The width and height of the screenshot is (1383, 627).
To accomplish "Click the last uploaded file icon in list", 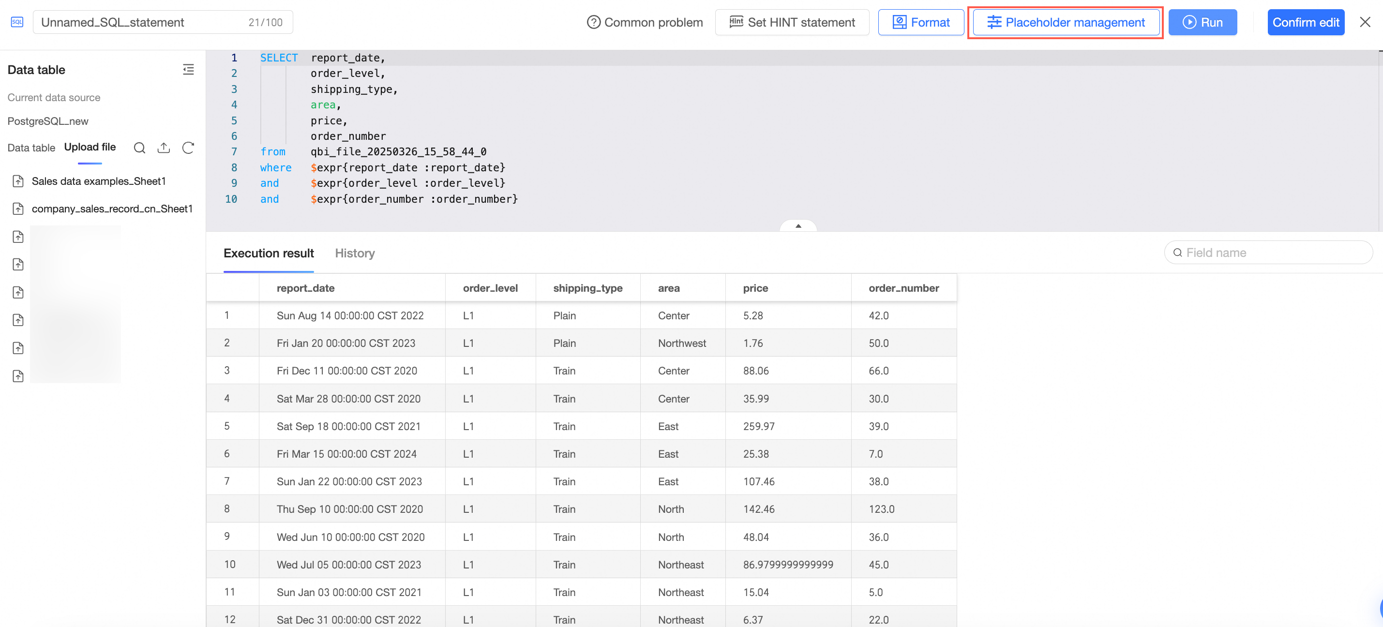I will (18, 376).
